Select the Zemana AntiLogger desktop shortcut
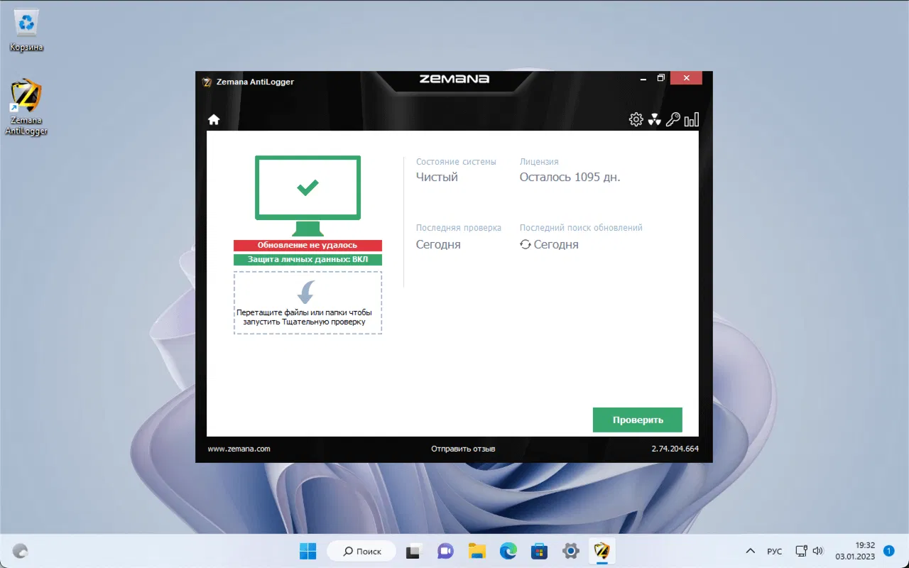Screen dimensions: 909x568 (x=26, y=106)
